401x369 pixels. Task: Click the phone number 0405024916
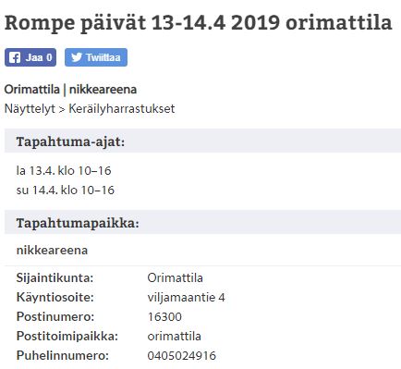[182, 355]
